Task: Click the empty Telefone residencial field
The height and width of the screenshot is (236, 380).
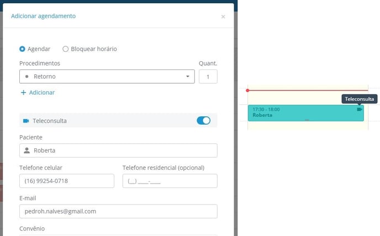Action: coord(170,181)
